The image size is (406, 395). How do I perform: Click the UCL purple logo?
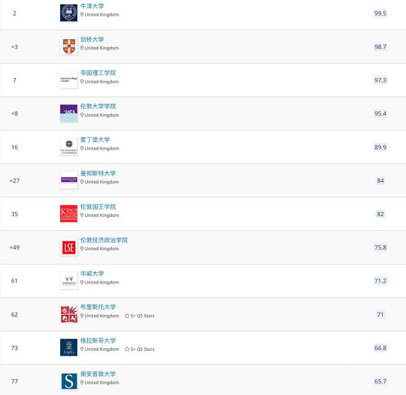pos(69,113)
